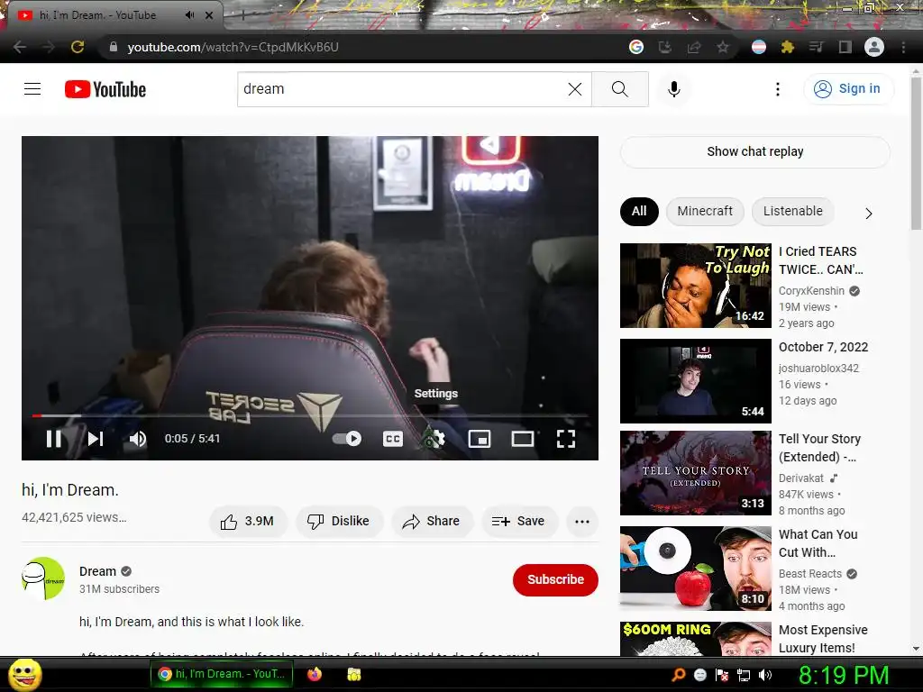The height and width of the screenshot is (692, 923).
Task: Bookmark this page with the star
Action: [x=723, y=47]
